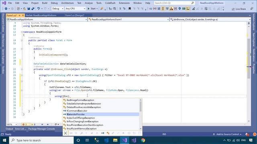Open the Output panel tab

9,129
